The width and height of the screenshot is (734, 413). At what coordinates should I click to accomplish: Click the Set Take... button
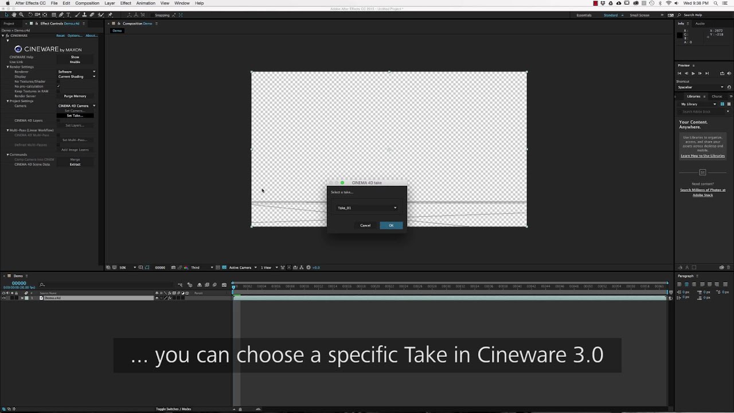(x=75, y=115)
